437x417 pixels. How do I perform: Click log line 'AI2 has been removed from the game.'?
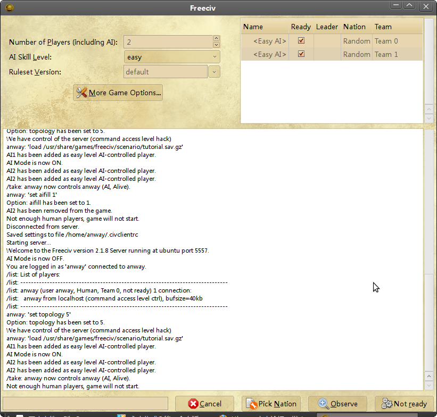coord(59,211)
